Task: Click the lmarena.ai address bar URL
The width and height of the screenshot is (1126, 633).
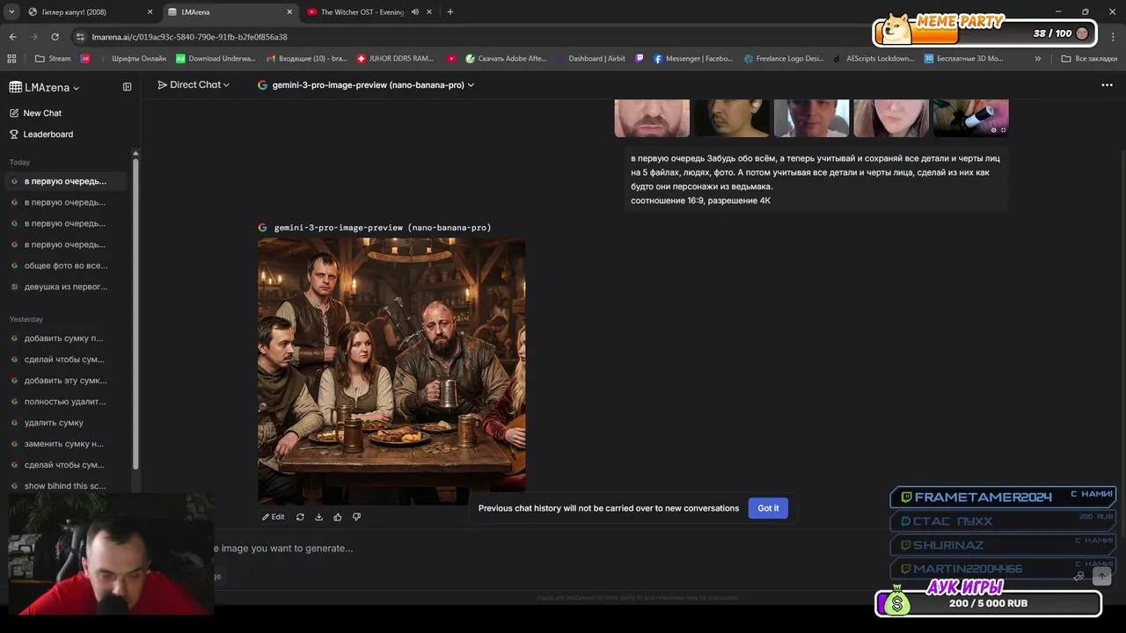Action: (x=189, y=37)
